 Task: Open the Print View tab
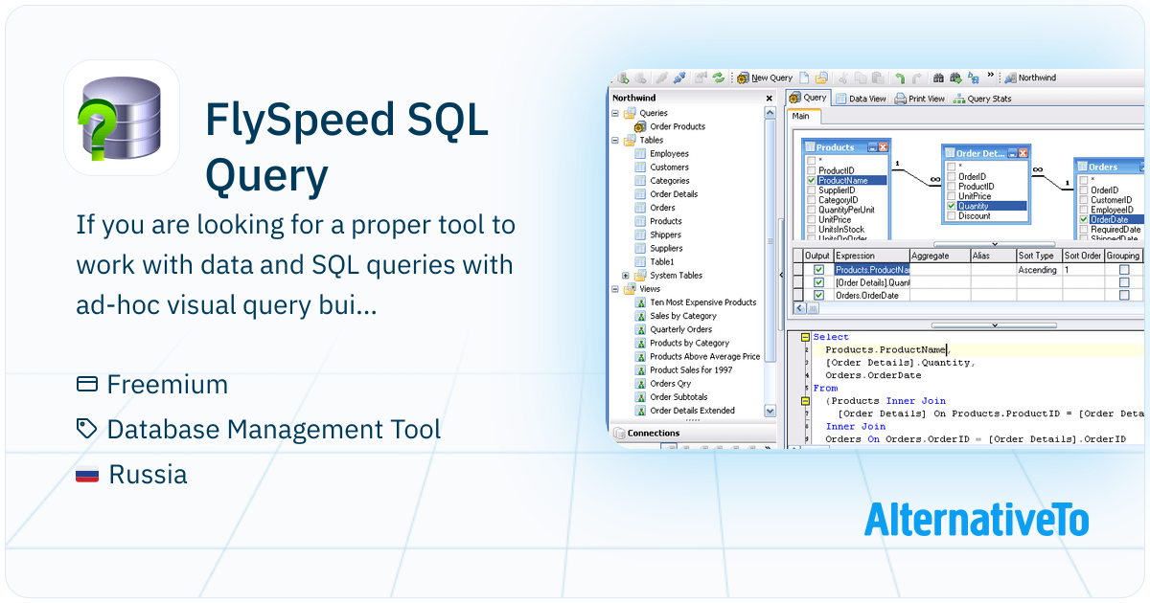(920, 99)
